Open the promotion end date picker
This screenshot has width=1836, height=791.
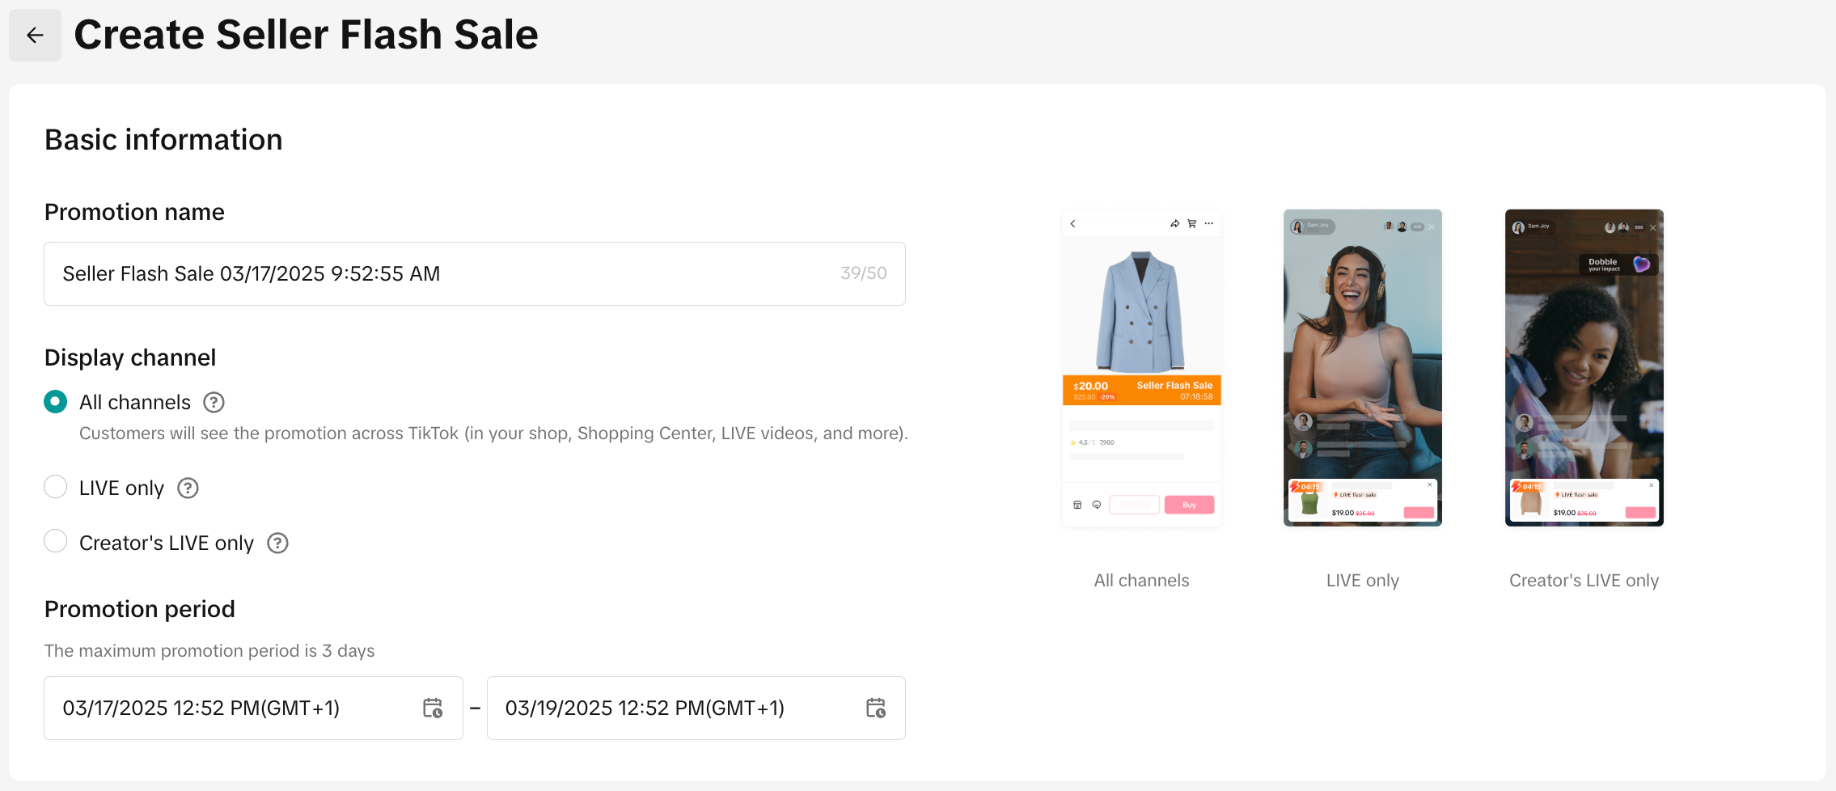point(671,708)
